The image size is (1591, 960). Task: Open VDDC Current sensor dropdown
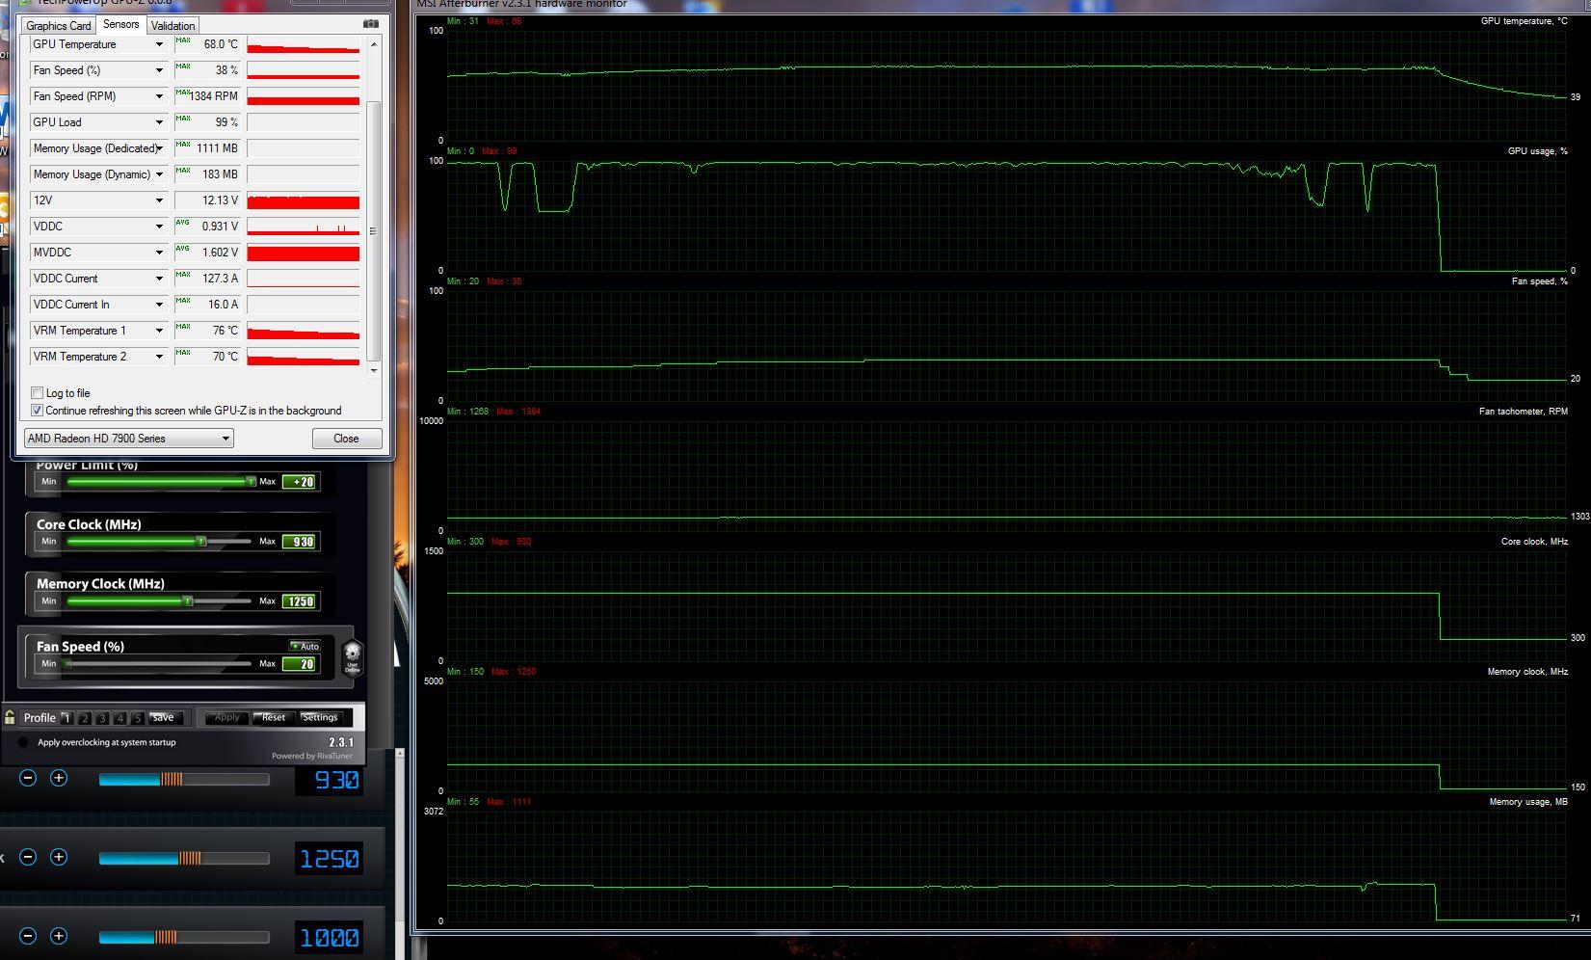159,279
